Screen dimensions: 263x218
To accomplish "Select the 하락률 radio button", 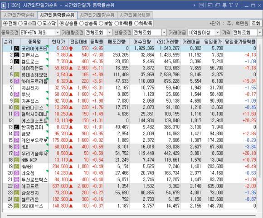I will point(117,23).
